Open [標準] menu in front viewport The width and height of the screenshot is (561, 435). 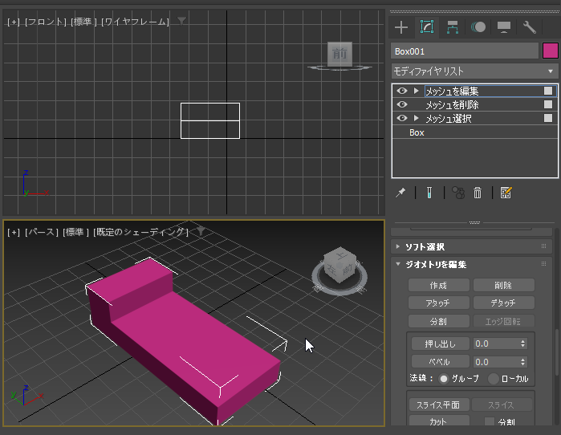click(83, 22)
